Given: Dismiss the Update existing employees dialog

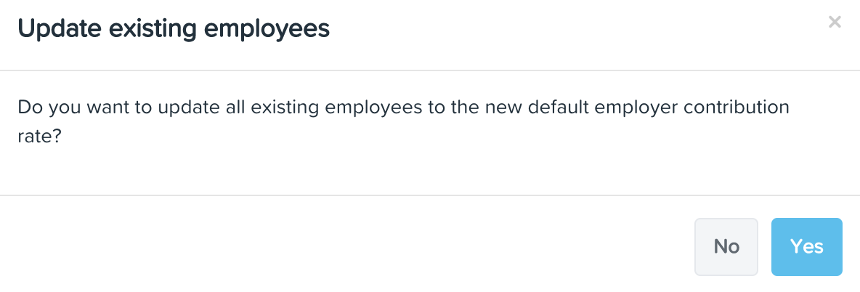Looking at the screenshot, I should 835,22.
